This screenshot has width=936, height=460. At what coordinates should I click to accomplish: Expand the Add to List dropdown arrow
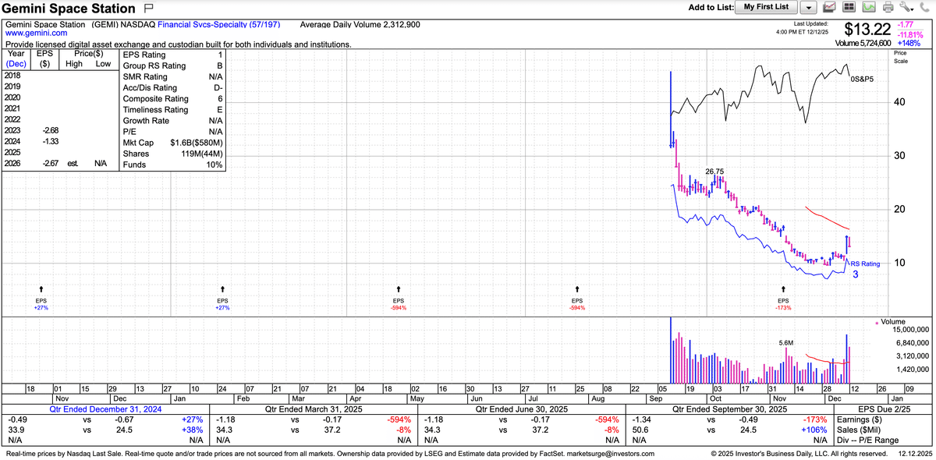click(x=808, y=8)
